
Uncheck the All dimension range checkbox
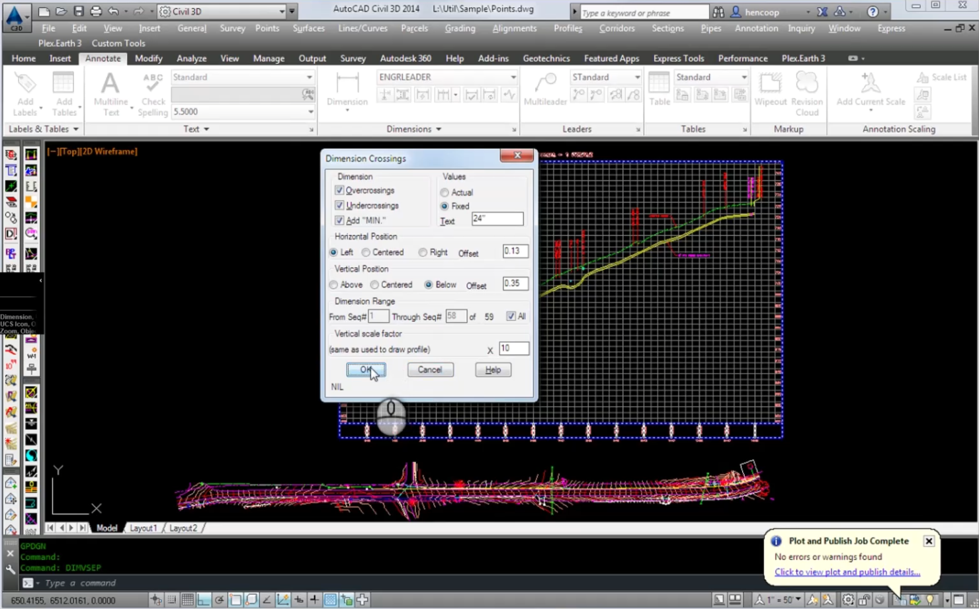tap(511, 317)
